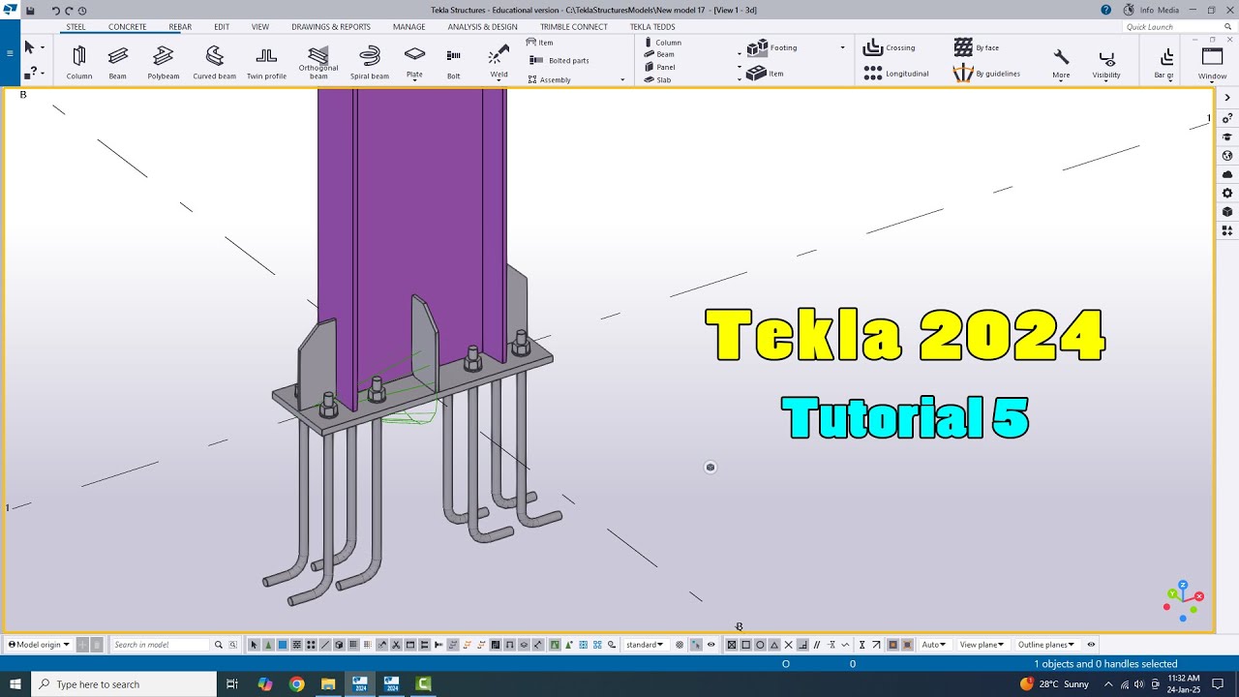
Task: Expand the steel ribbon group arrow
Action: click(x=622, y=80)
